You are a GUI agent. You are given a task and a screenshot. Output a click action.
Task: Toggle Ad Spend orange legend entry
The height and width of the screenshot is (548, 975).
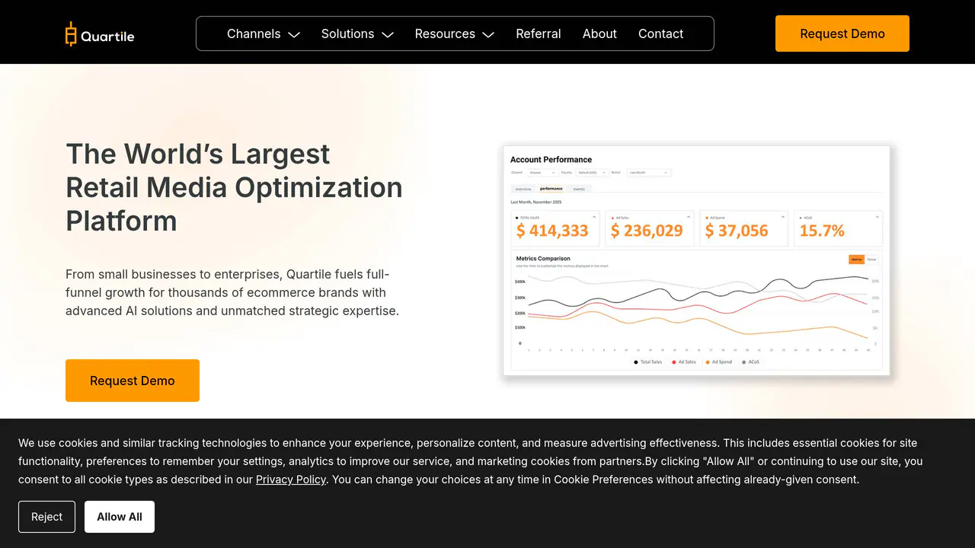coord(719,362)
